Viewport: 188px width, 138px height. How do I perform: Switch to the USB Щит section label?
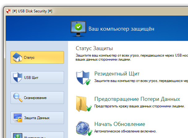(x=31, y=78)
